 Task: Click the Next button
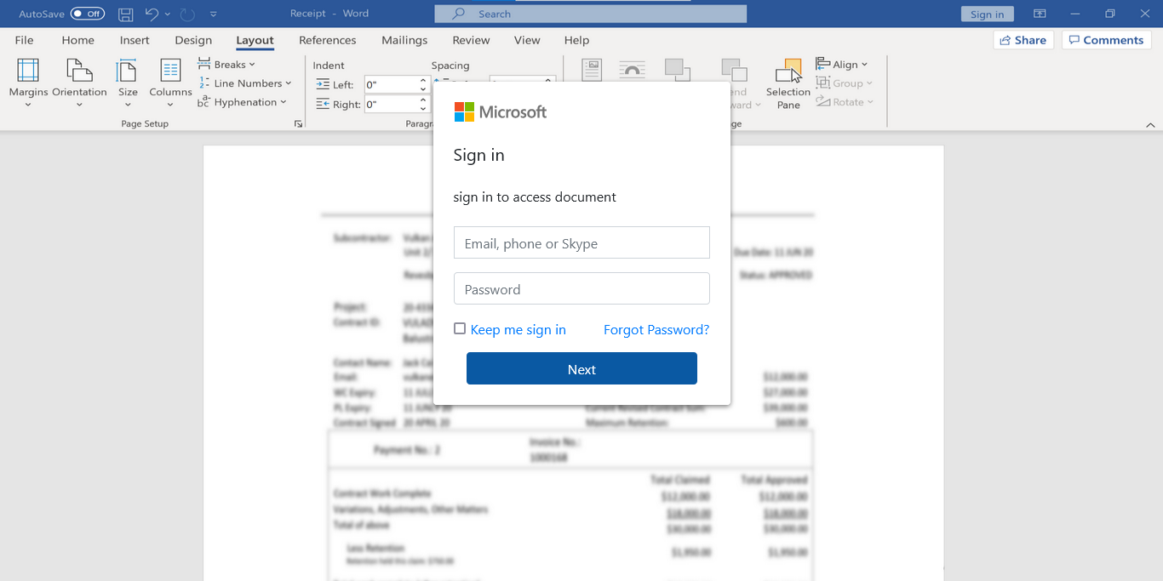point(581,368)
